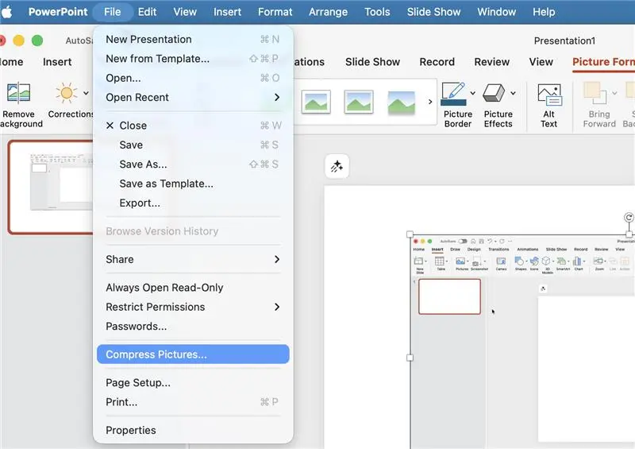The width and height of the screenshot is (635, 449).
Task: Open Corrections sun icon
Action: click(x=67, y=93)
